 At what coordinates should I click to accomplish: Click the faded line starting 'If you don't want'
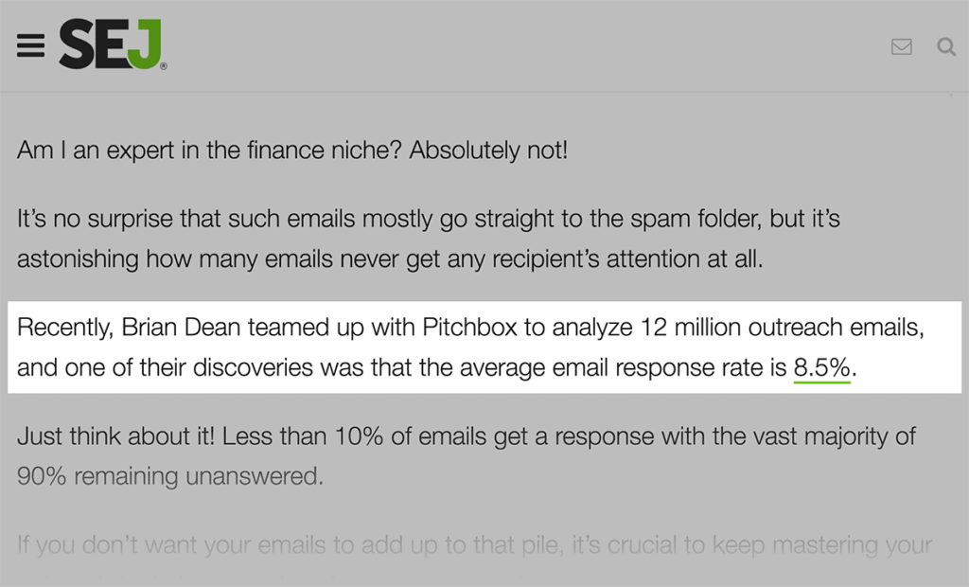tap(473, 544)
